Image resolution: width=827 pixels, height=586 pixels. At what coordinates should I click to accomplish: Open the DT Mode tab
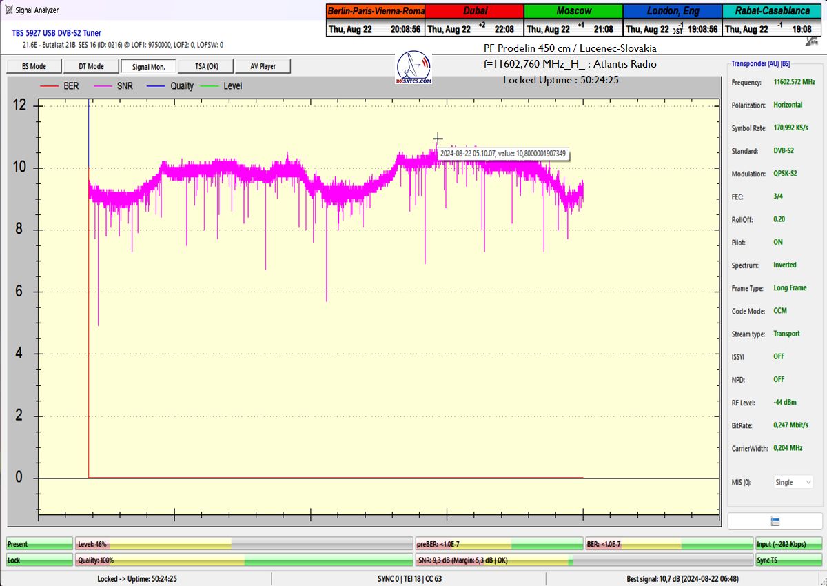pyautogui.click(x=91, y=66)
